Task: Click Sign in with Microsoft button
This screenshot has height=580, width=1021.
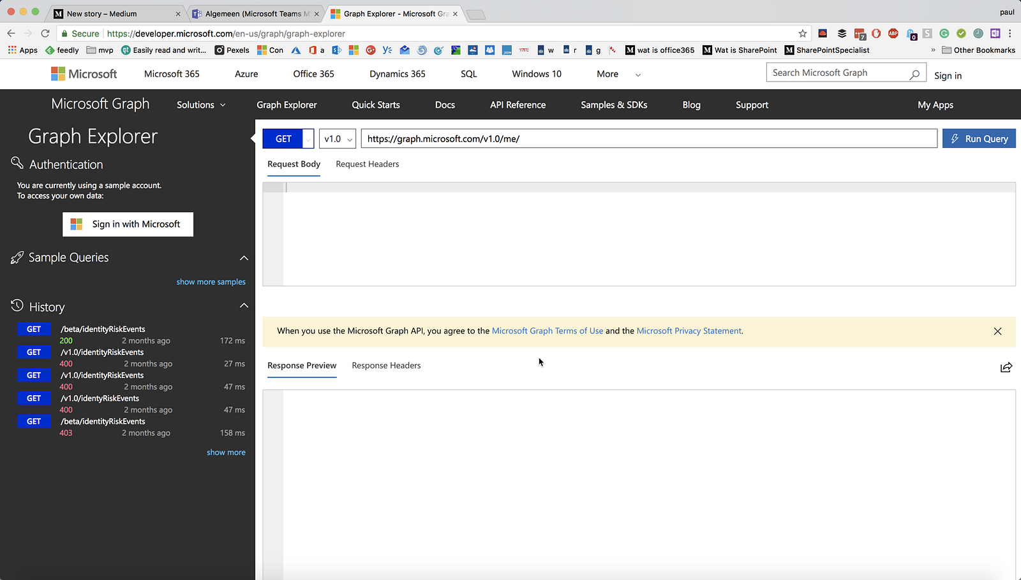Action: tap(128, 224)
